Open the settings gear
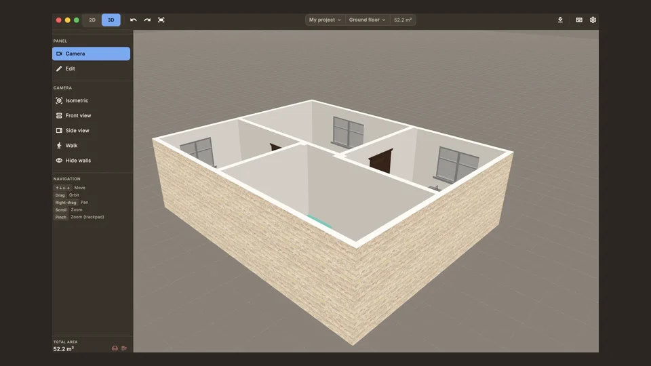The height and width of the screenshot is (366, 651). point(593,20)
